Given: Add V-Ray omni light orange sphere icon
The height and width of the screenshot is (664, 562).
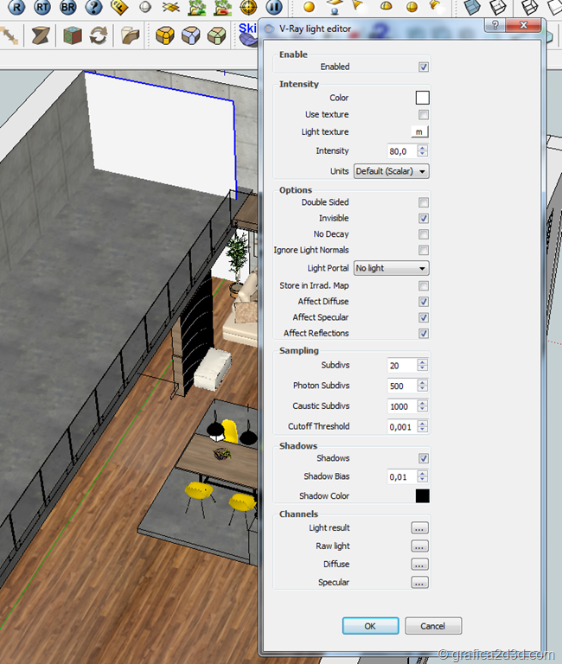Looking at the screenshot, I should click(310, 7).
